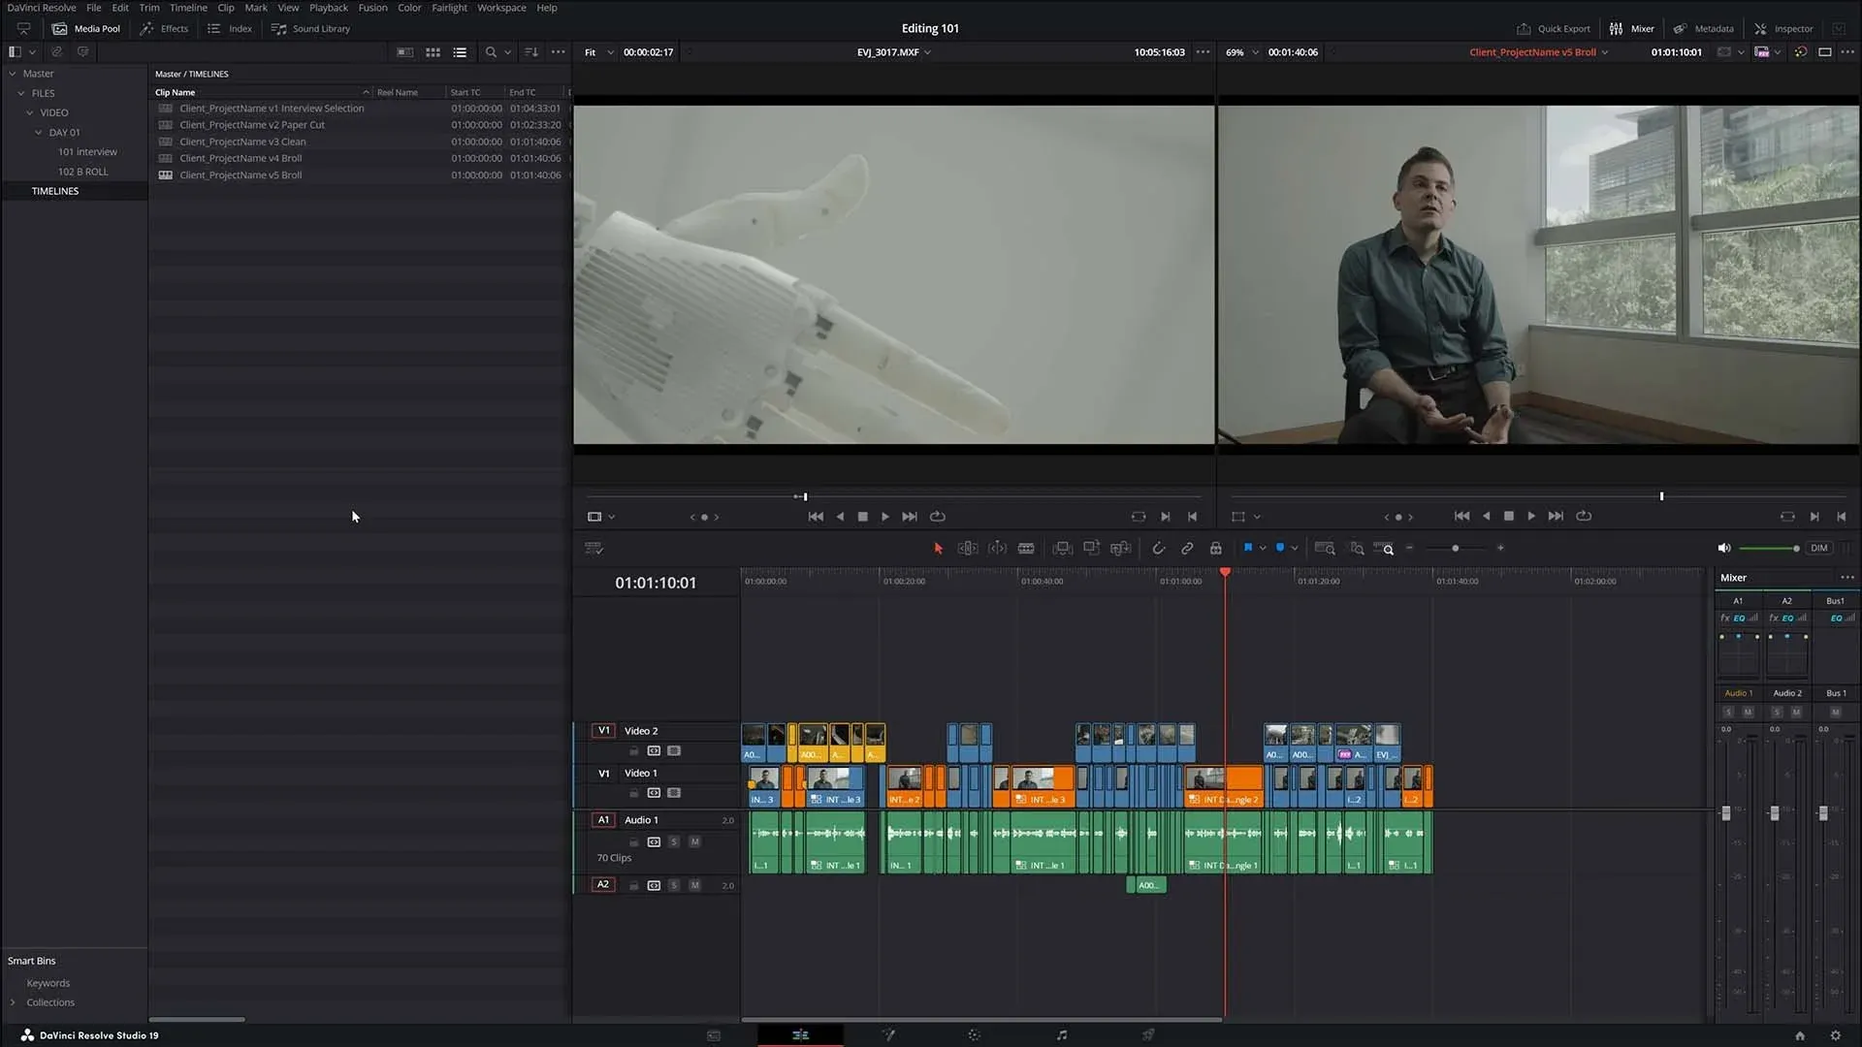Click the Replace Clip icon
The width and height of the screenshot is (1862, 1047).
[1120, 549]
